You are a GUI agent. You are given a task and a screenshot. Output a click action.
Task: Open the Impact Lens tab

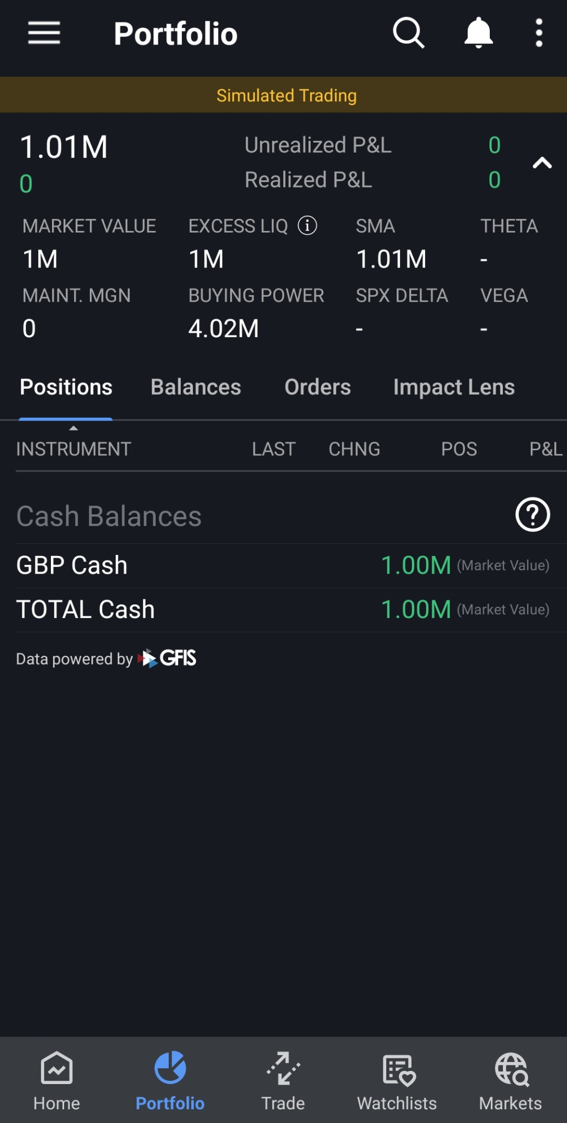(454, 387)
